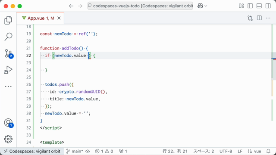The image size is (276, 155).
Task: Open the Customize Layout control
Action: 241,6
